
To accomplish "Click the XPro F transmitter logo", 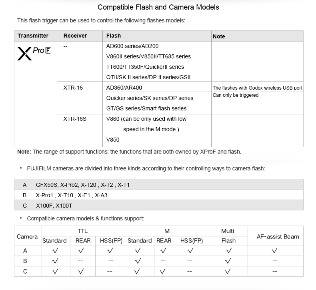I will coord(34,53).
